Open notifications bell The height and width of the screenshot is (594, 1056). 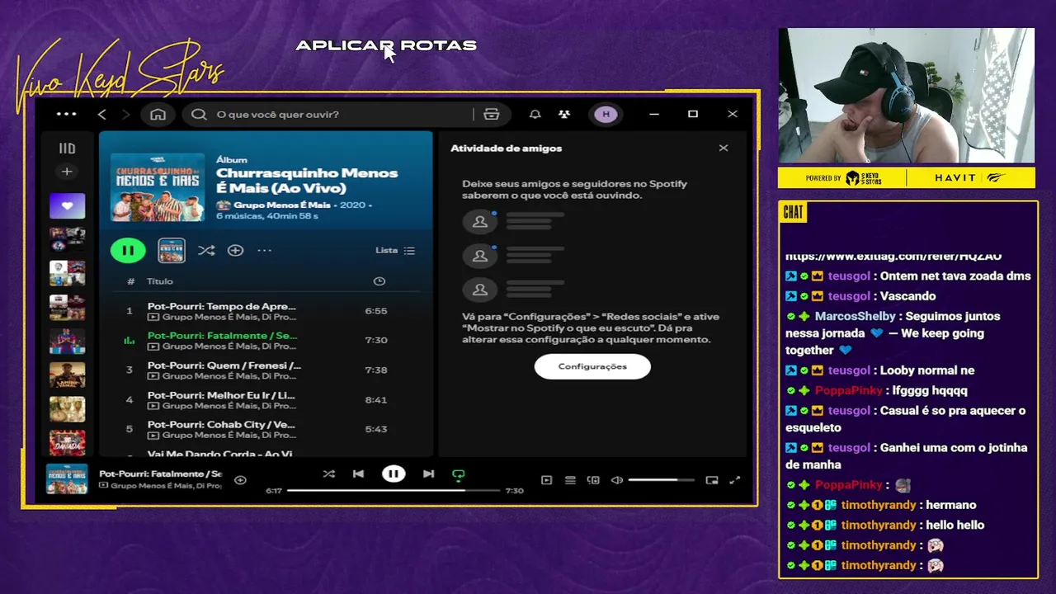[535, 114]
